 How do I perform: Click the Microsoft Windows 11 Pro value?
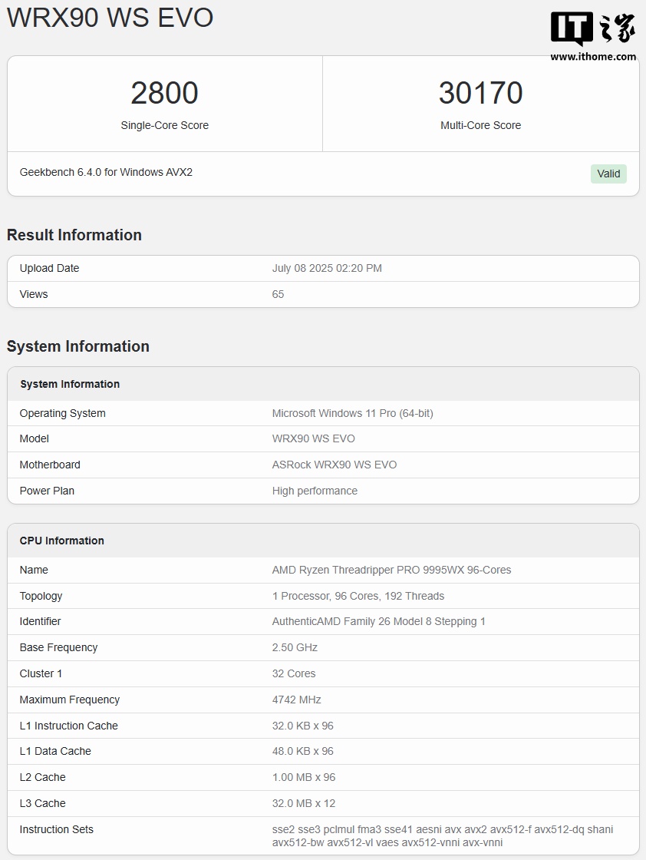352,413
